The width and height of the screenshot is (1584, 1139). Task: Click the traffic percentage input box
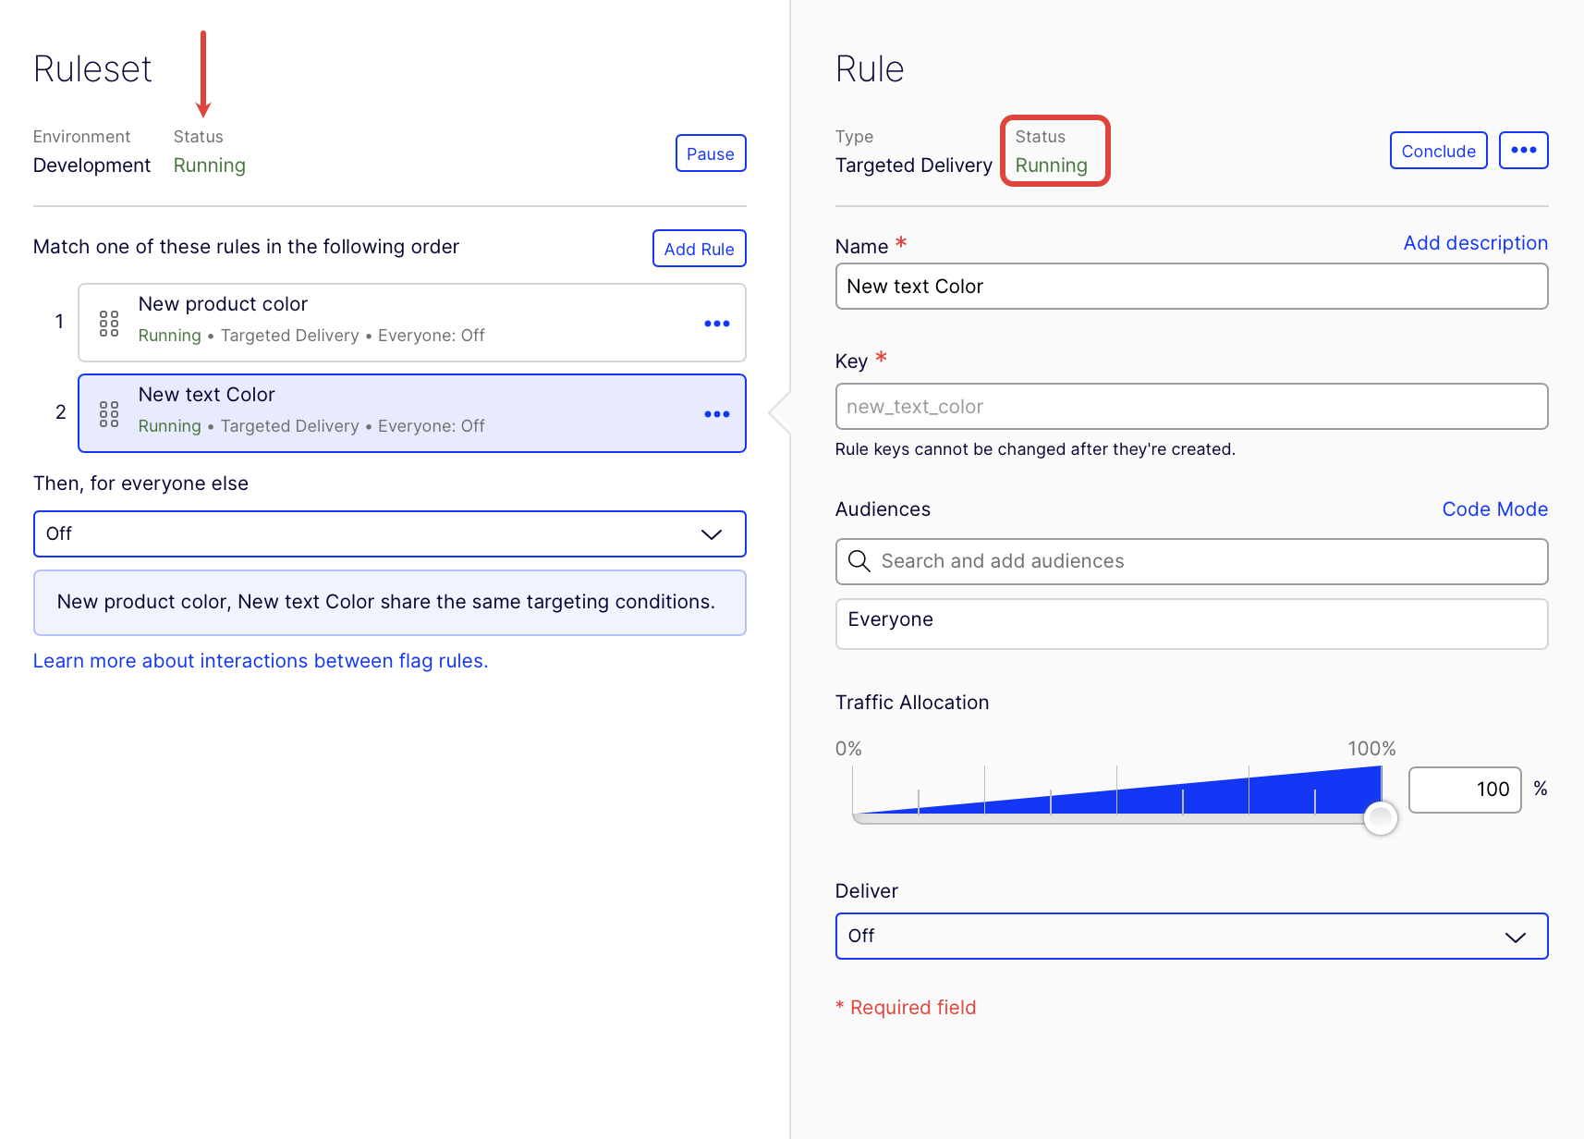click(x=1464, y=790)
